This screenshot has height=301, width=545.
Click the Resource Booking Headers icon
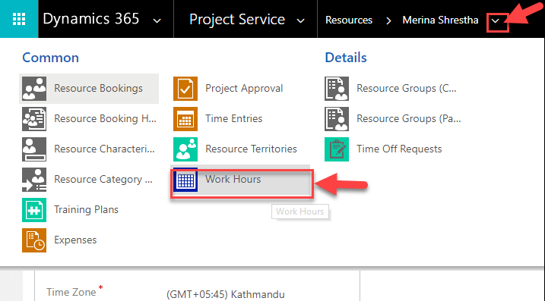point(34,119)
